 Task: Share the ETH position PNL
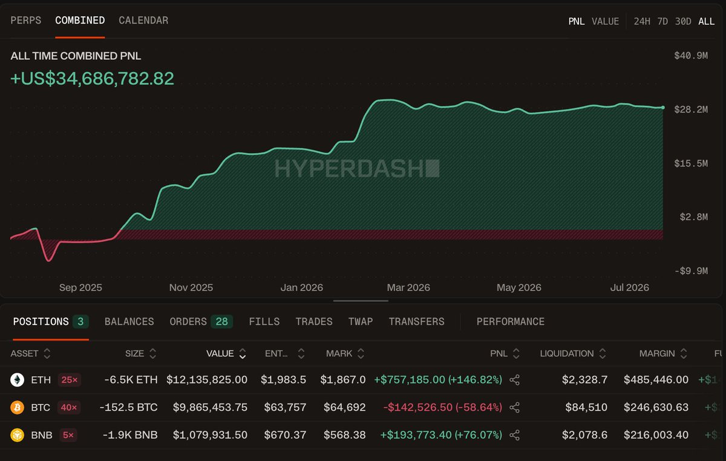(515, 380)
